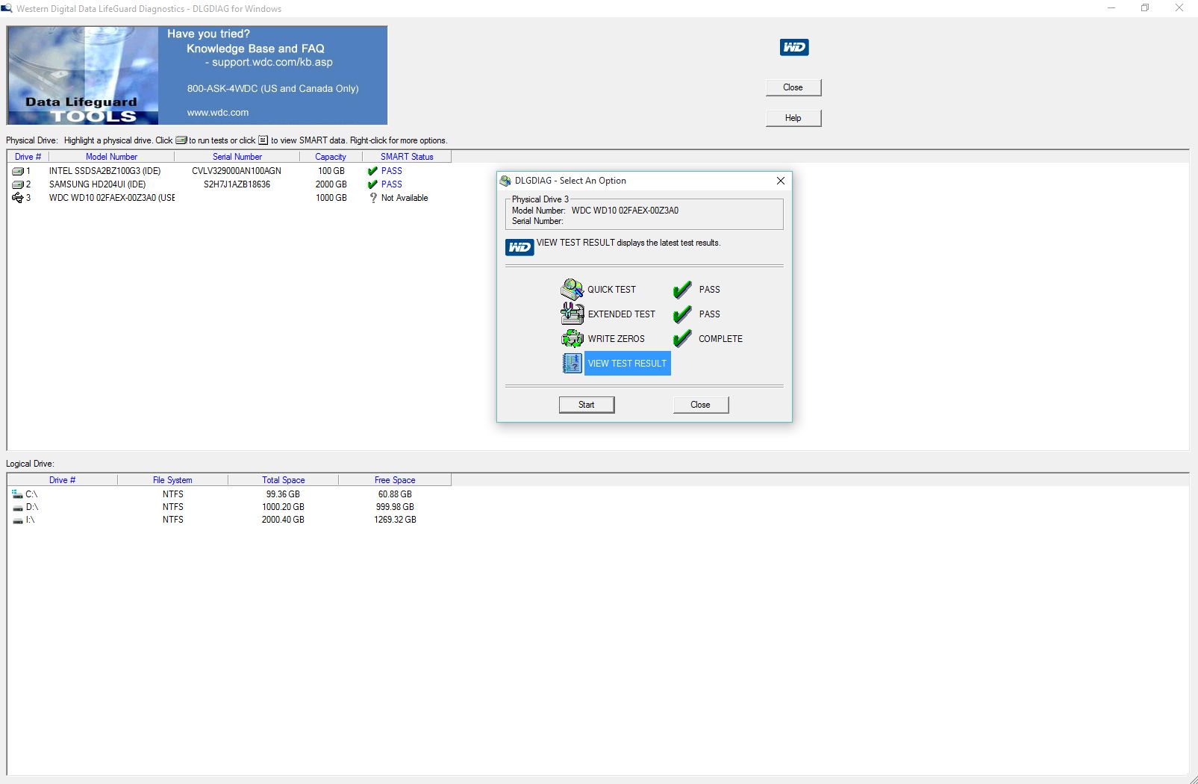Click the 99.36 GB total space cell

(x=283, y=494)
